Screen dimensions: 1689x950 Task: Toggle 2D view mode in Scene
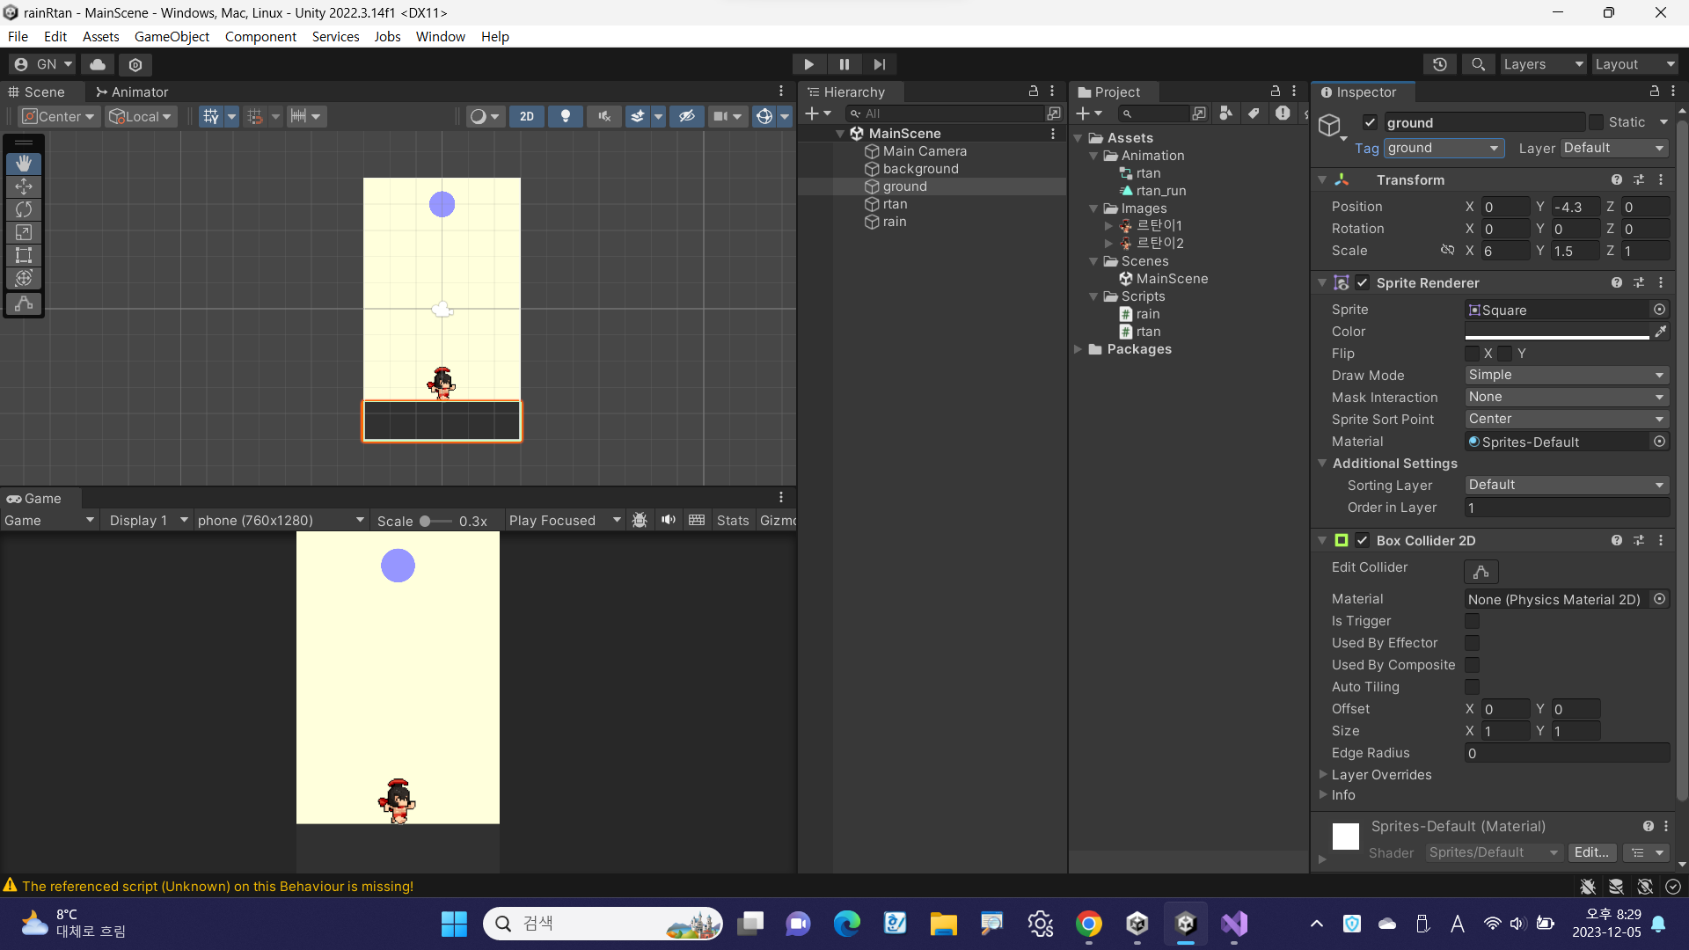(x=527, y=116)
